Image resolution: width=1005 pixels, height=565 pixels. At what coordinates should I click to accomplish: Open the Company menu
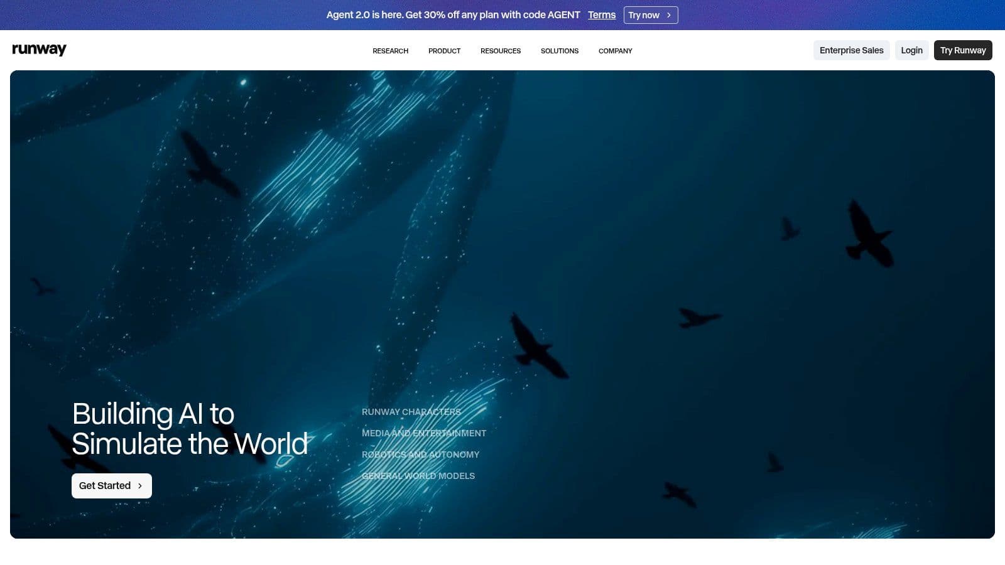[615, 51]
